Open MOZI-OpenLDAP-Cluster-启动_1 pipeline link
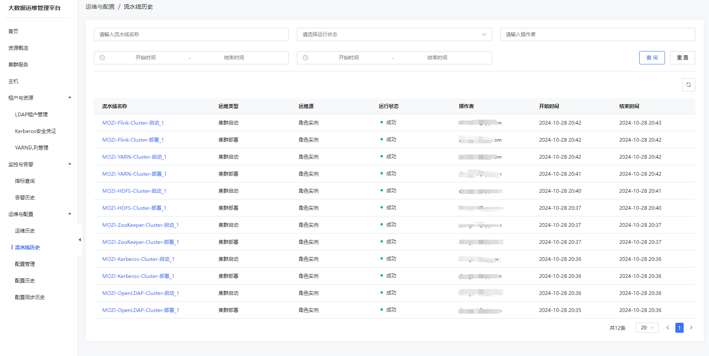 (140, 293)
